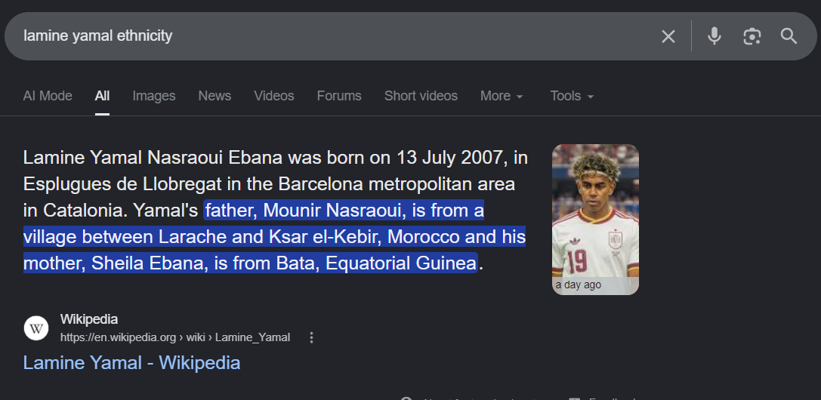Select the All results tab
This screenshot has width=821, height=400.
102,96
